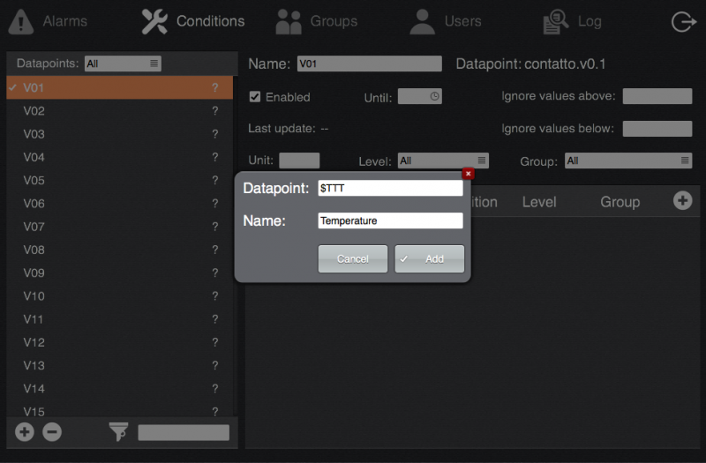Viewport: 706px width, 463px height.
Task: Click the Unit input field
Action: (x=299, y=161)
